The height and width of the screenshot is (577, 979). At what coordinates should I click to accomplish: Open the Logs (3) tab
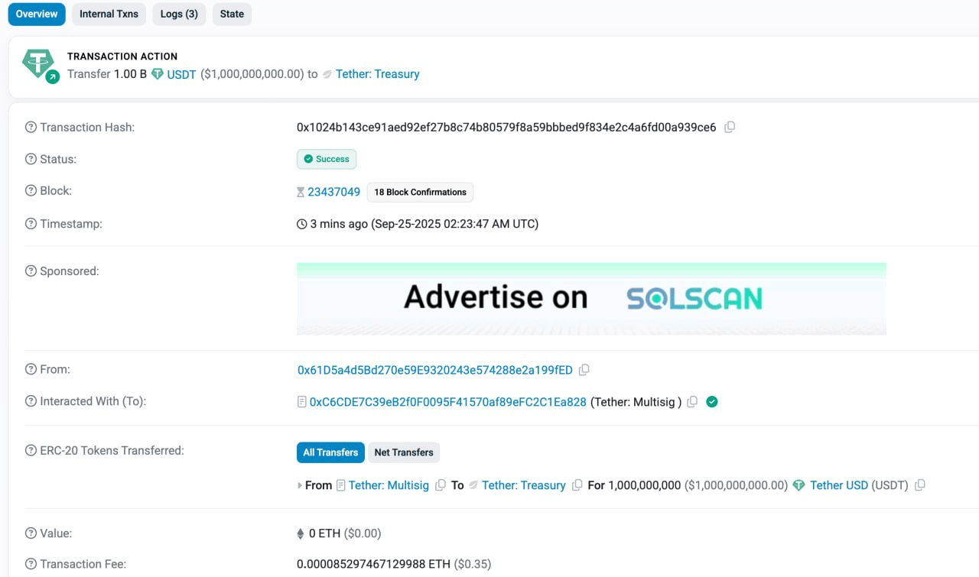click(179, 14)
